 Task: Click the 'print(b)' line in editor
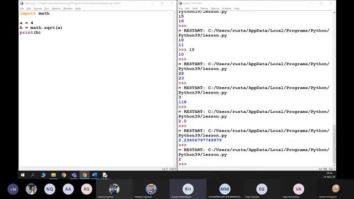tap(30, 33)
